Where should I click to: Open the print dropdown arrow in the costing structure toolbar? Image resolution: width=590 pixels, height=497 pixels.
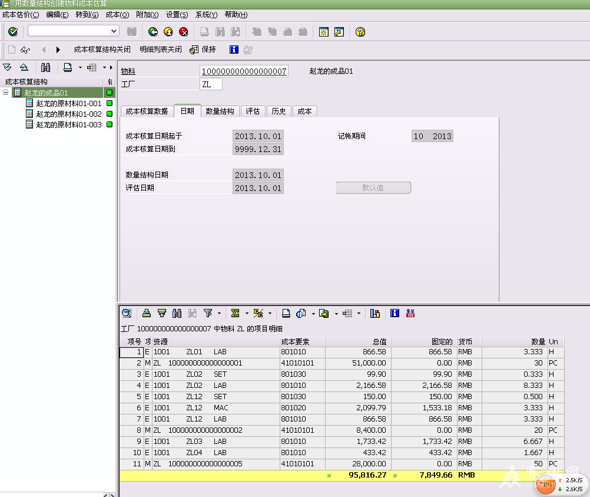pyautogui.click(x=80, y=68)
